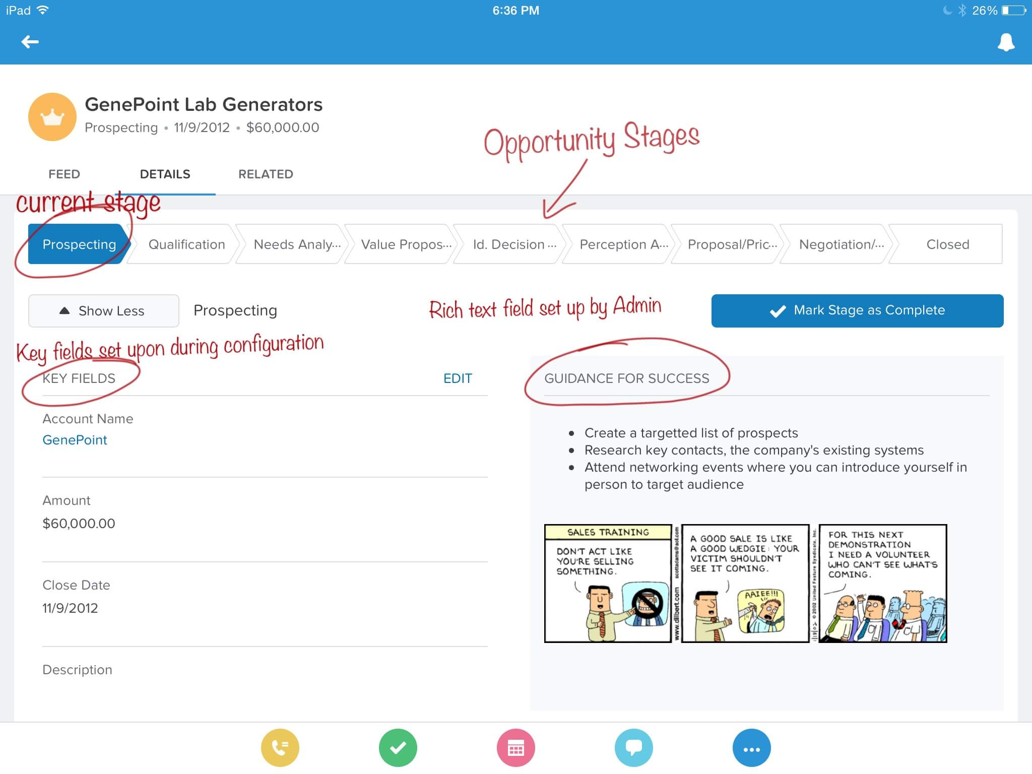
Task: Tap the yellow log-a-call icon
Action: (x=280, y=748)
